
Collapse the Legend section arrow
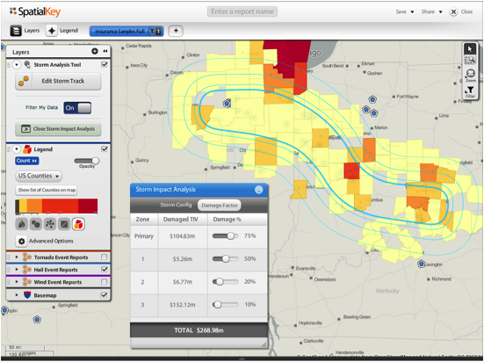[x=17, y=149]
